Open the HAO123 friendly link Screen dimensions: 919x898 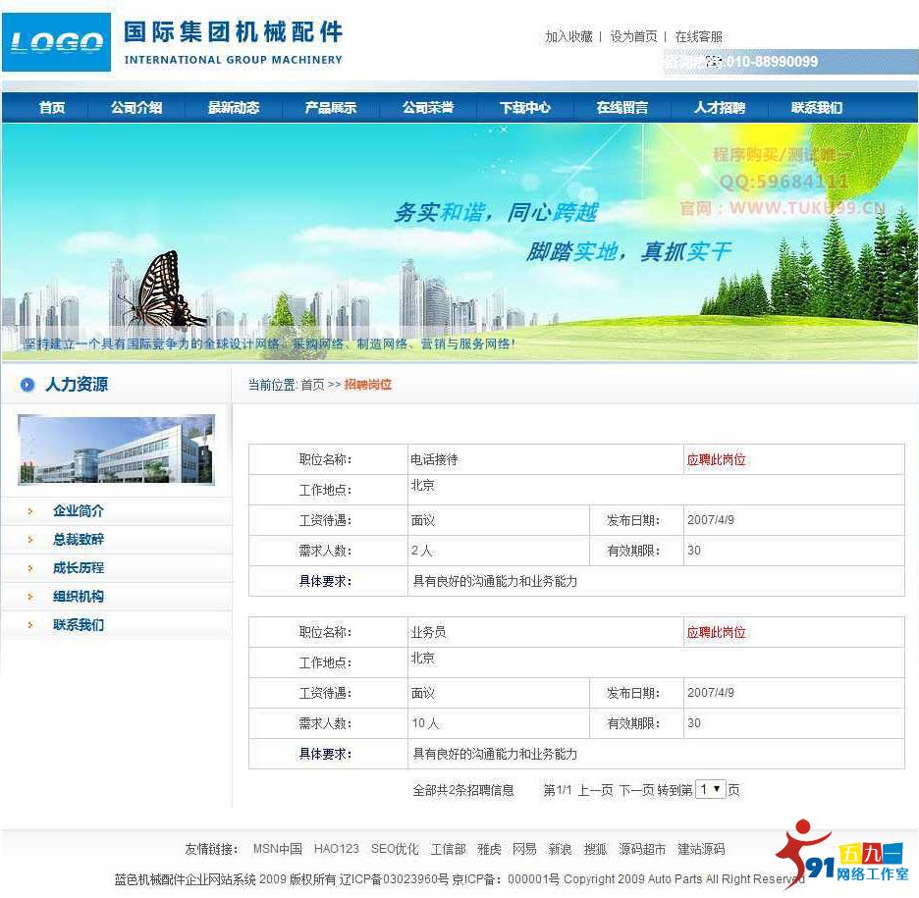pos(337,849)
